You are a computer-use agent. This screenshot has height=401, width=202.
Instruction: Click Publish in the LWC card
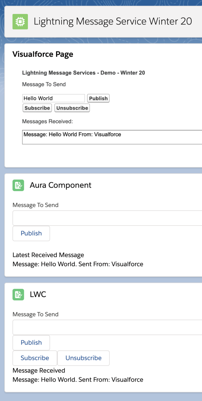coord(31,343)
